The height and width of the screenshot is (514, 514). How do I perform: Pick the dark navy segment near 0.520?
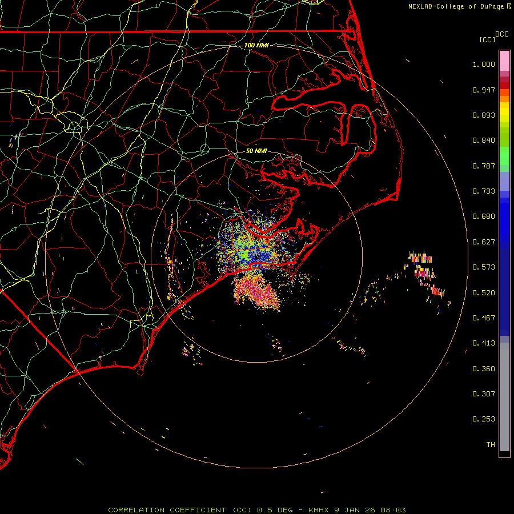pyautogui.click(x=504, y=292)
